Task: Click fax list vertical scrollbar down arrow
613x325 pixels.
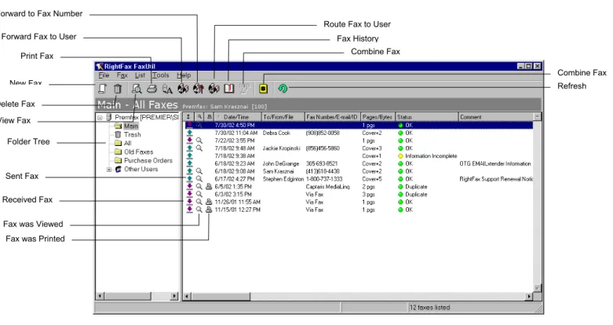Action: coord(537,288)
